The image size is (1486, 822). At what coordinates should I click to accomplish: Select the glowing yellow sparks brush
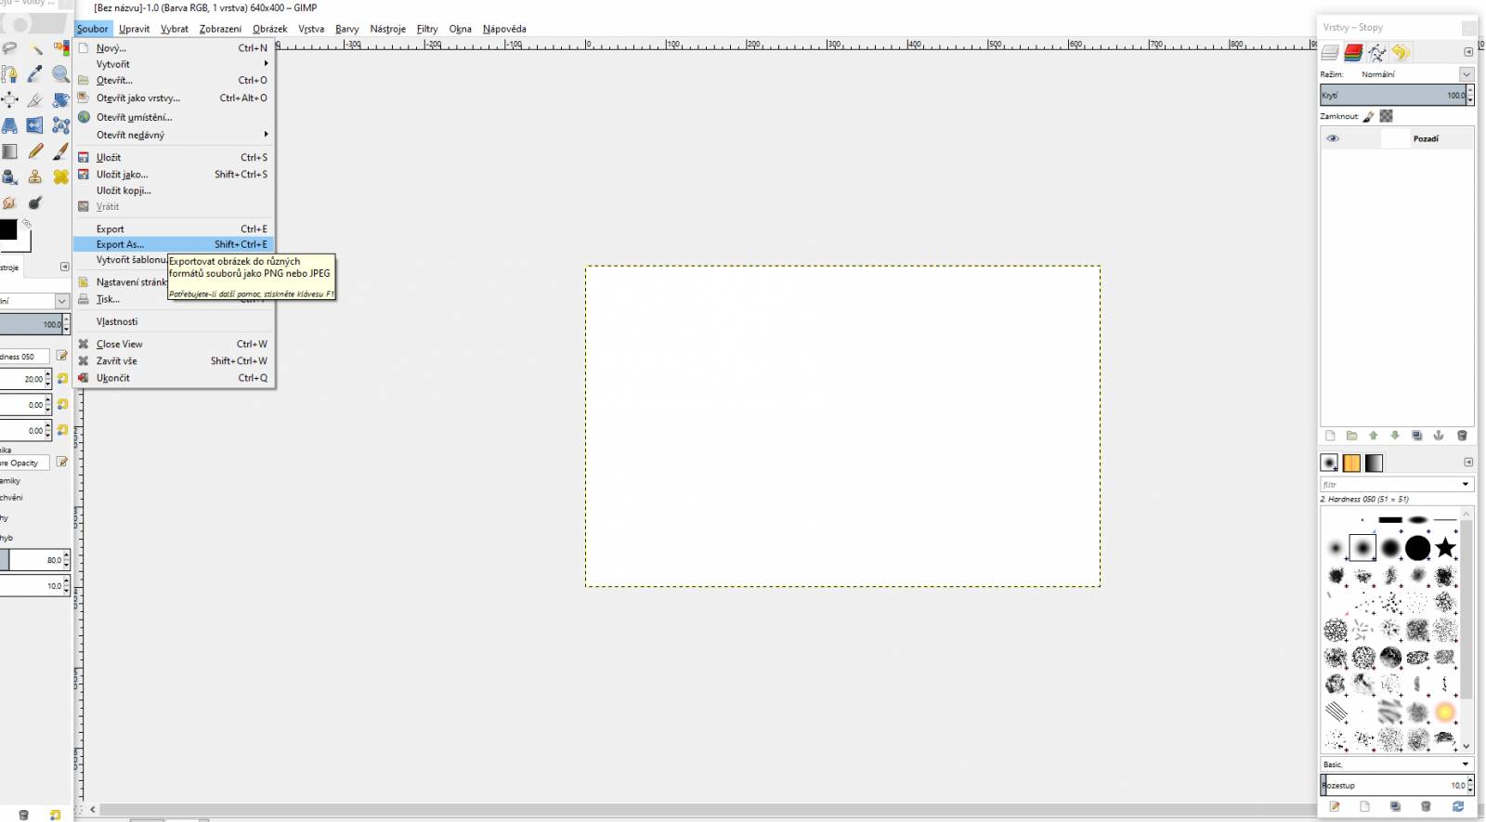click(1445, 712)
